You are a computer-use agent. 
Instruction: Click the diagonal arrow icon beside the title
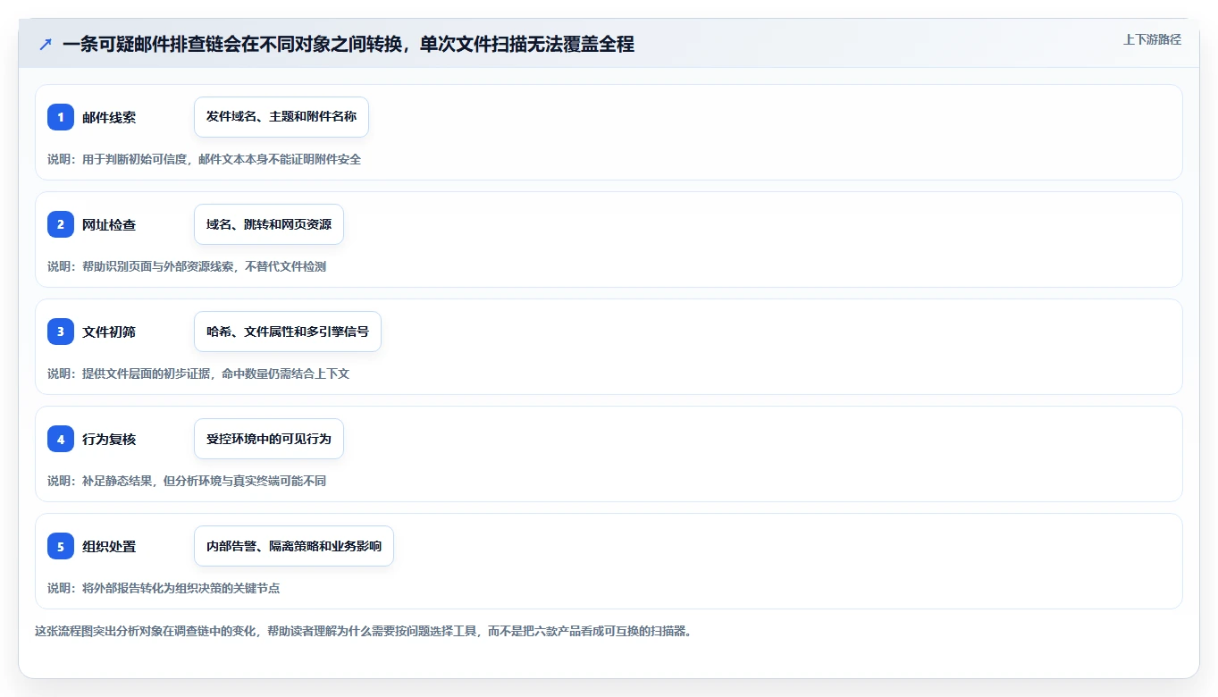(x=46, y=44)
